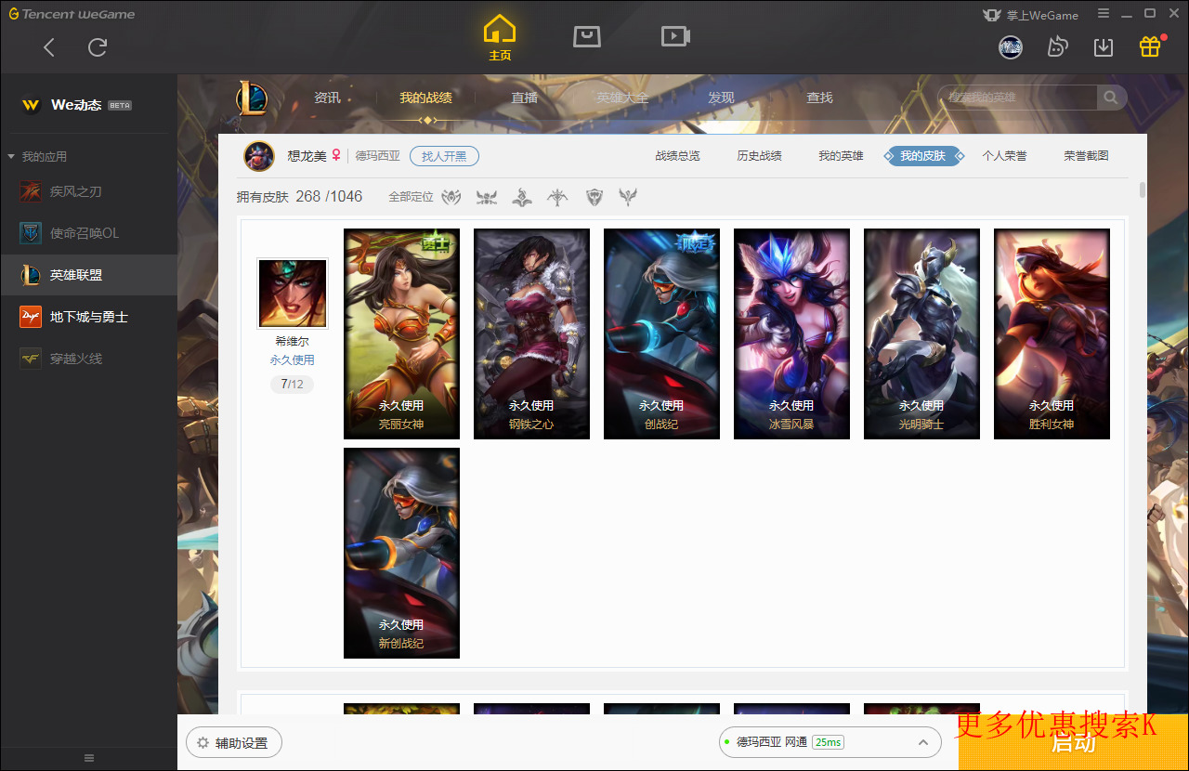Viewport: 1189px width, 771px height.
Task: Open the 荣誉截图 sub-tab
Action: [1087, 156]
